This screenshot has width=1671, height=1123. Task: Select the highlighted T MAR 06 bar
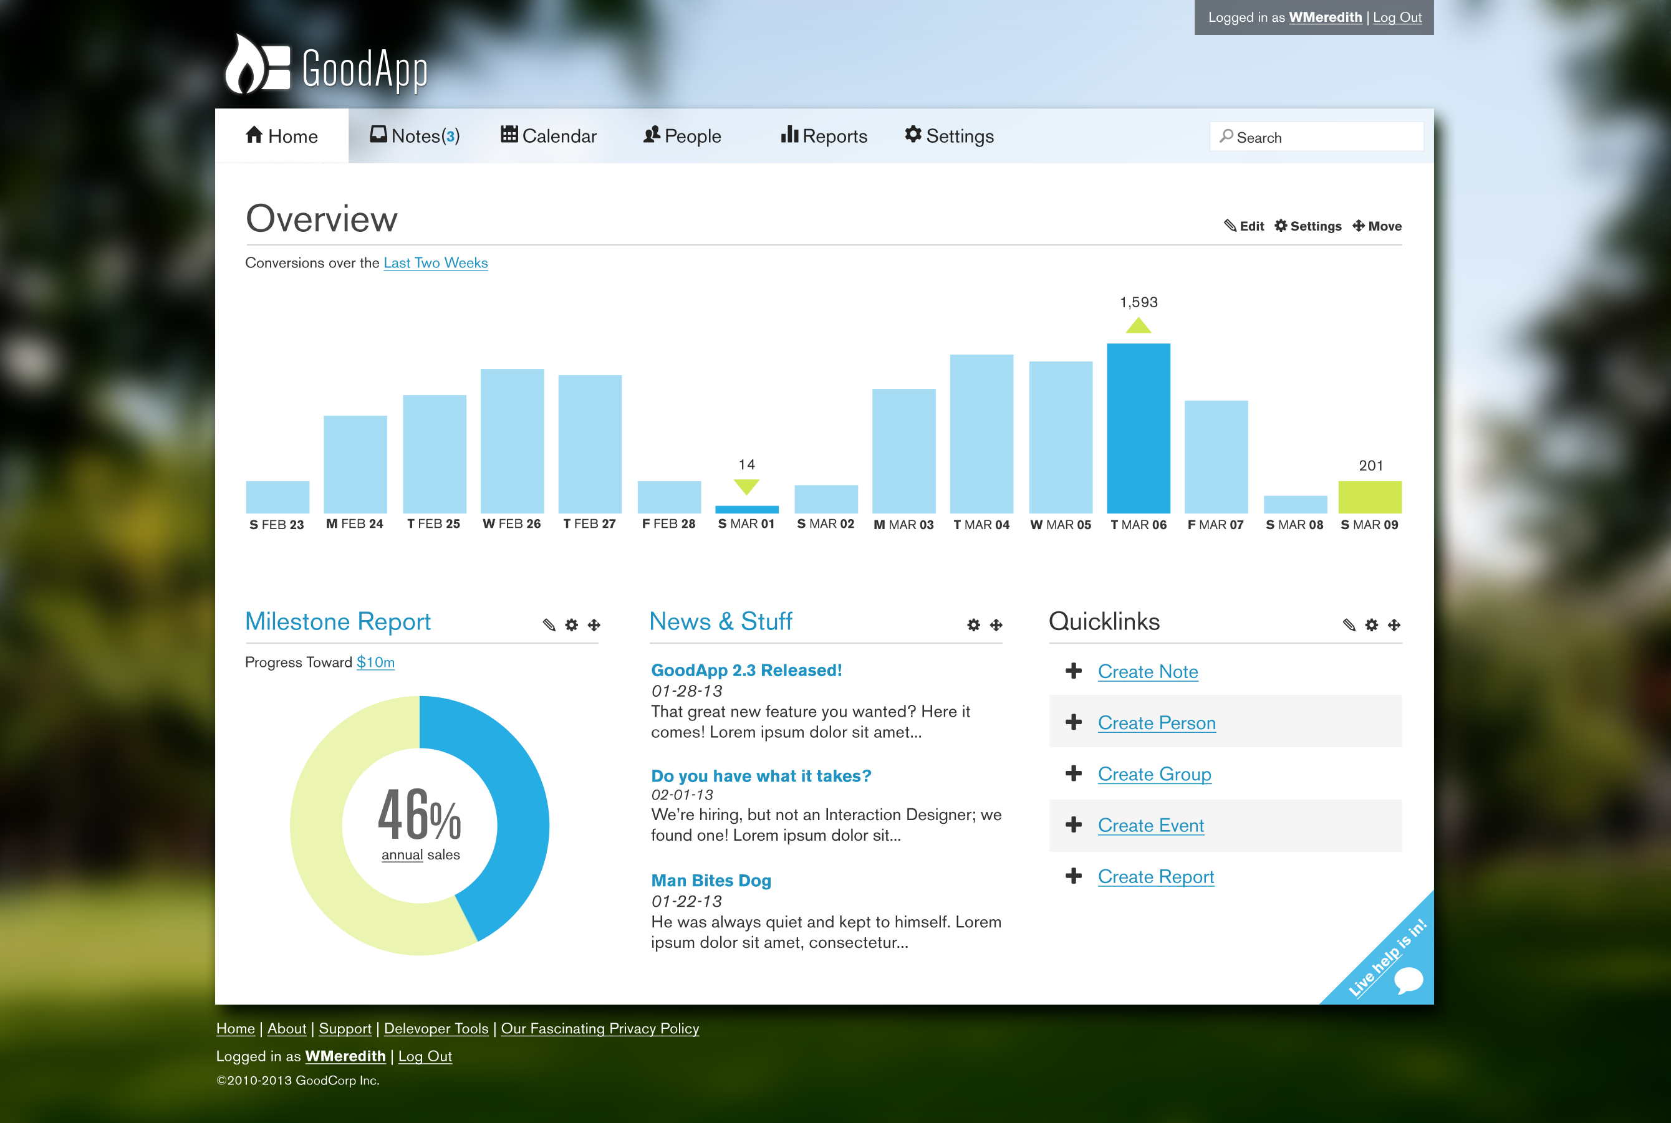pos(1138,428)
